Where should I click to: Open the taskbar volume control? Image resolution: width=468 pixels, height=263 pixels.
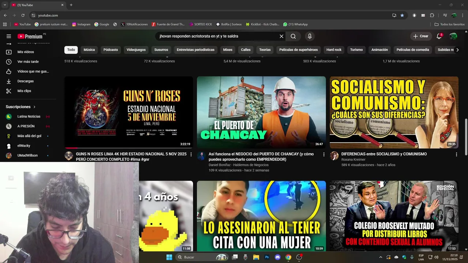click(x=436, y=257)
